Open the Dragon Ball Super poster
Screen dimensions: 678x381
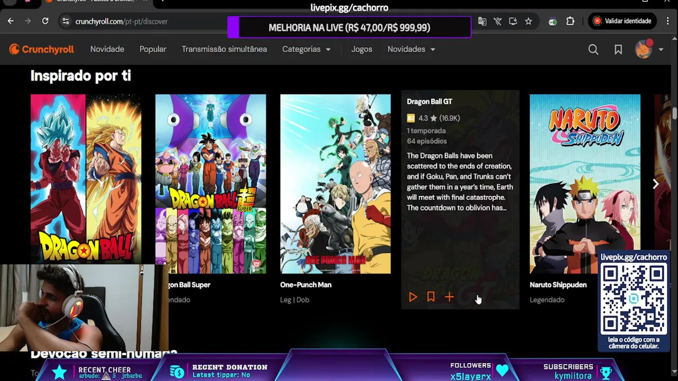pos(210,184)
